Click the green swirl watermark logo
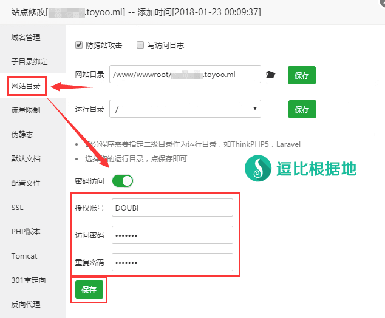 tap(259, 168)
